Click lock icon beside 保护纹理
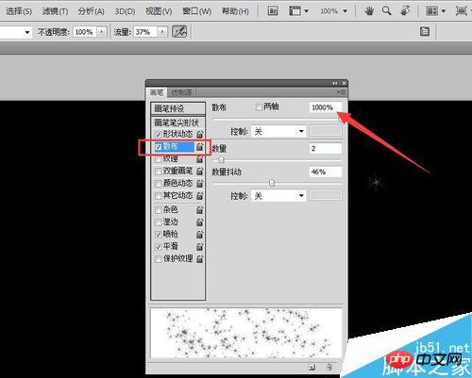 coord(200,258)
